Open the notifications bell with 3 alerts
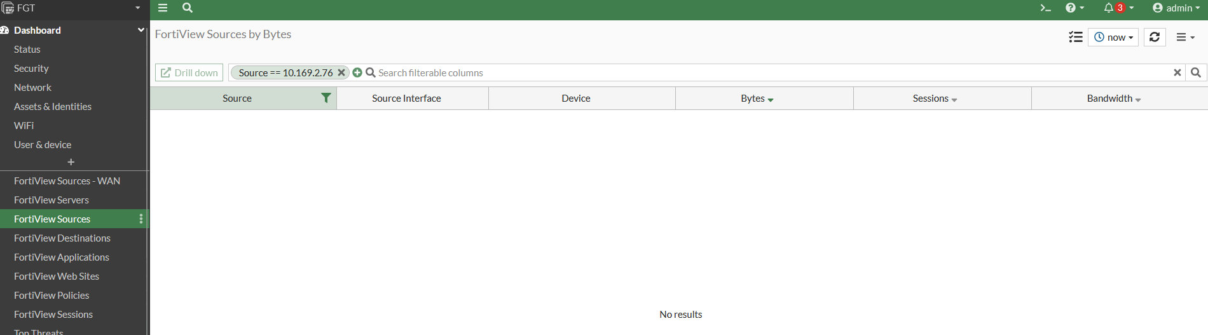The width and height of the screenshot is (1208, 335). click(x=1119, y=8)
